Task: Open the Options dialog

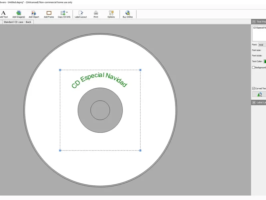Action: (111, 14)
